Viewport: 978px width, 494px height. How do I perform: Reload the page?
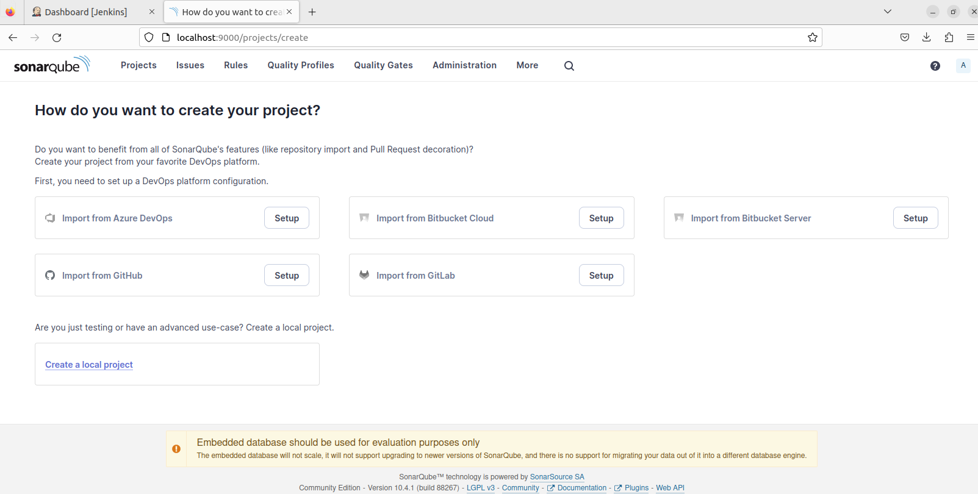[x=57, y=37]
